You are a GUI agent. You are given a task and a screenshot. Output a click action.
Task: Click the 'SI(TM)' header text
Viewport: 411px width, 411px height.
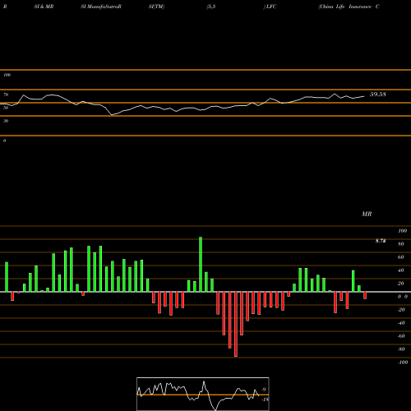(156, 7)
